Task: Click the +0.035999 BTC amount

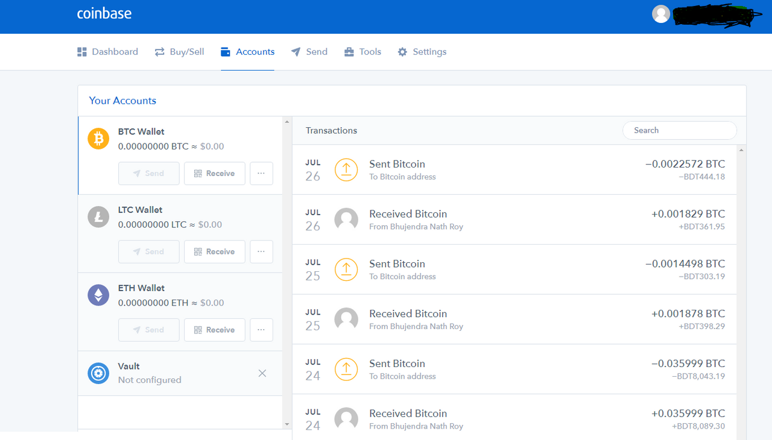Action: pos(688,413)
